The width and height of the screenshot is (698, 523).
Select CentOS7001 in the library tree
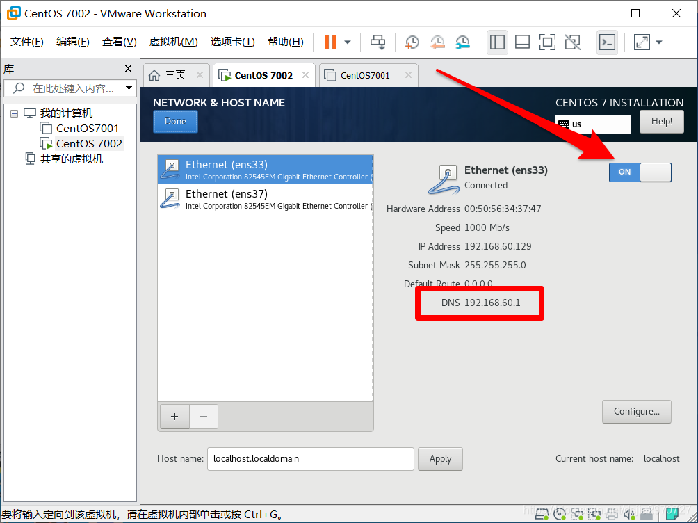[88, 129]
